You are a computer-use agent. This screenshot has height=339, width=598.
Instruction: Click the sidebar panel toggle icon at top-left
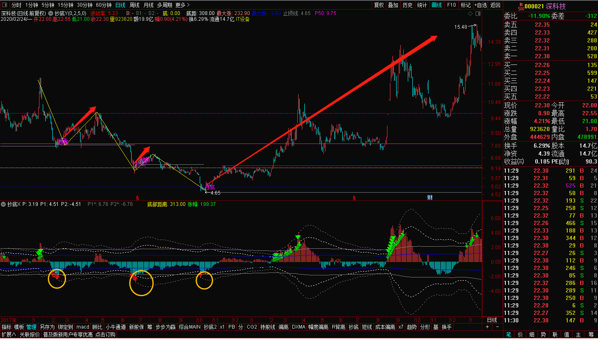pos(5,5)
